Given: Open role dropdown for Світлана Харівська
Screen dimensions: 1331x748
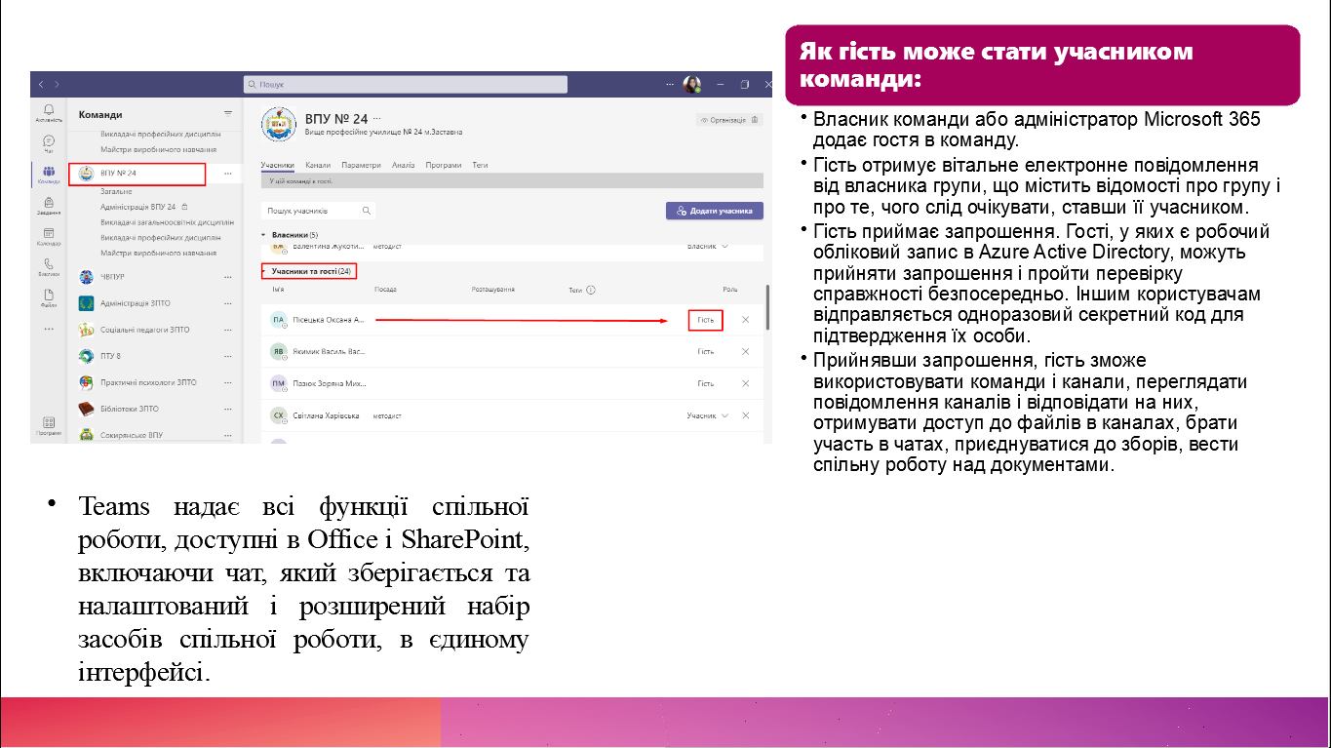Looking at the screenshot, I should click(708, 415).
